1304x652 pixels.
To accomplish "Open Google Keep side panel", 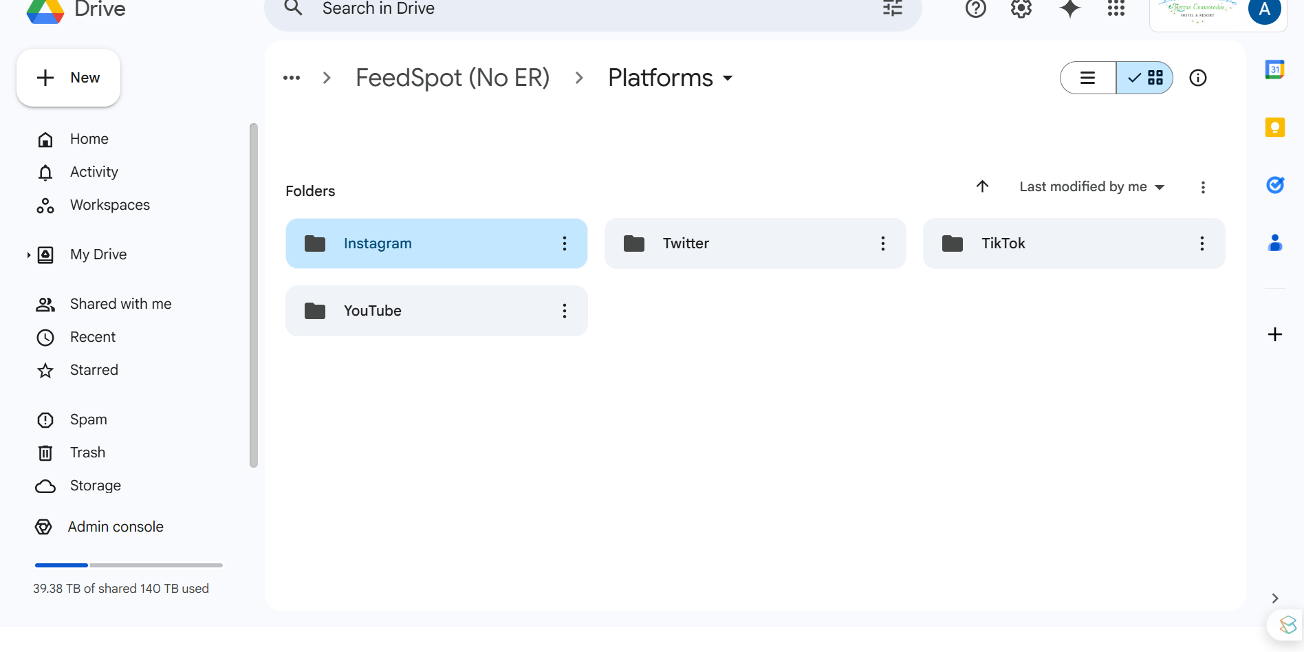I will 1275,127.
